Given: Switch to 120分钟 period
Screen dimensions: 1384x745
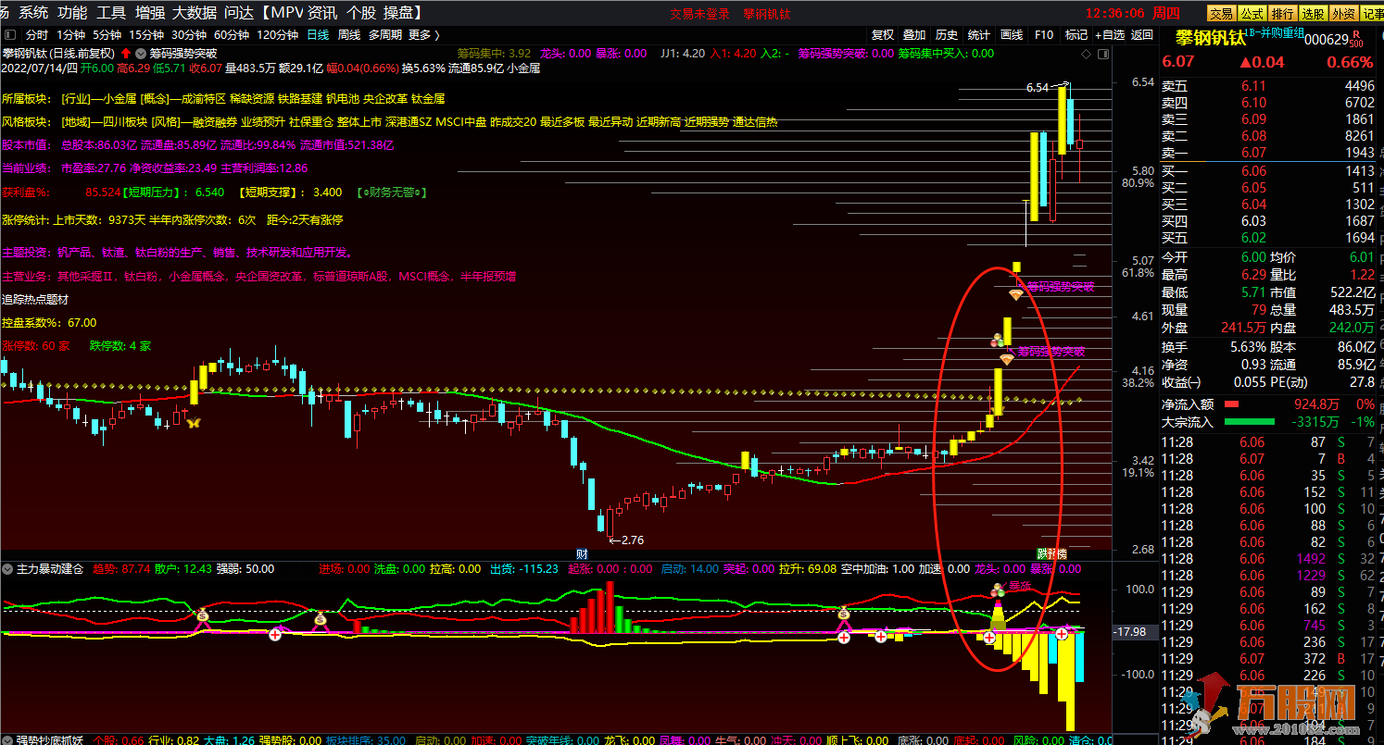Looking at the screenshot, I should coord(277,34).
